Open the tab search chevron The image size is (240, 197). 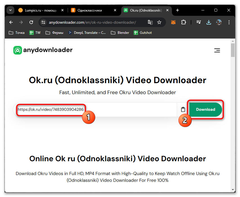[x=10, y=10]
